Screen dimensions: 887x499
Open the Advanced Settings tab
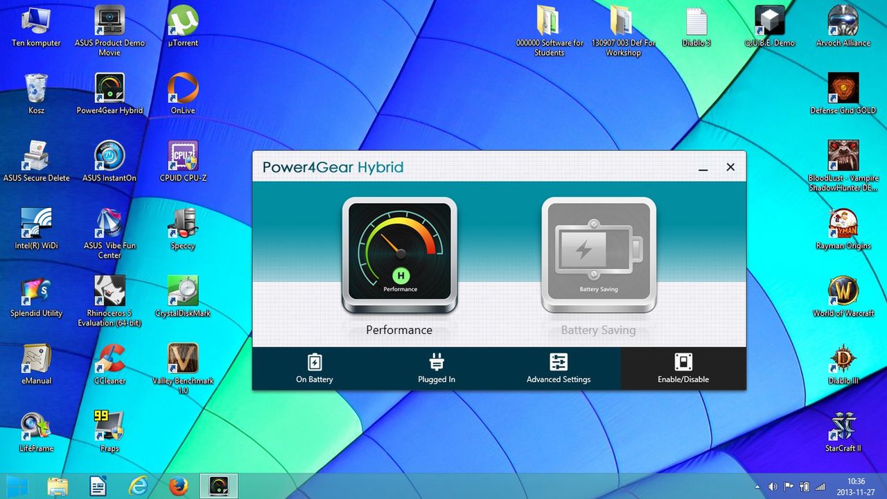(559, 368)
